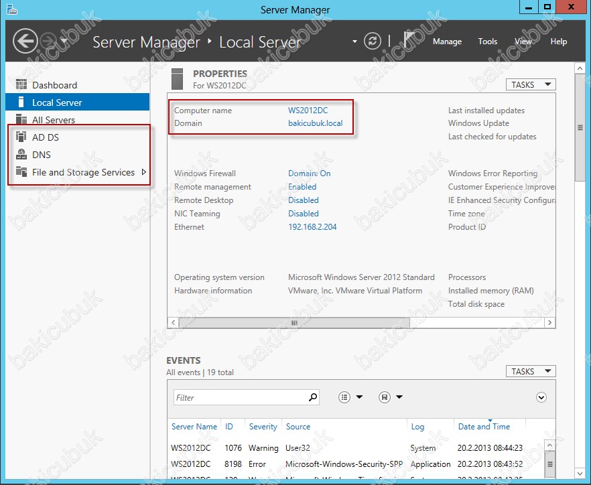Click the bakicubuk.local domain link
Viewport: 591px width, 485px height.
(316, 123)
